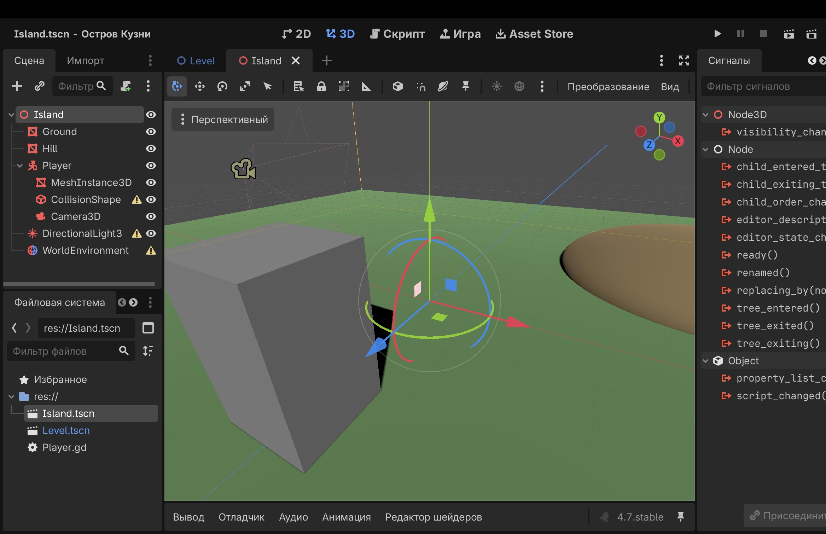This screenshot has height=534, width=826.
Task: Activate the Select mode arrow tool
Action: (x=268, y=87)
